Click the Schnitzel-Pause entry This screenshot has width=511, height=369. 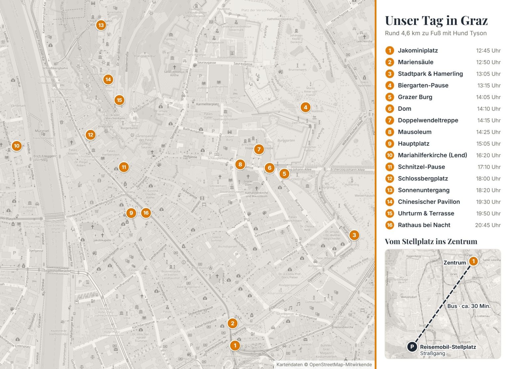443,167
